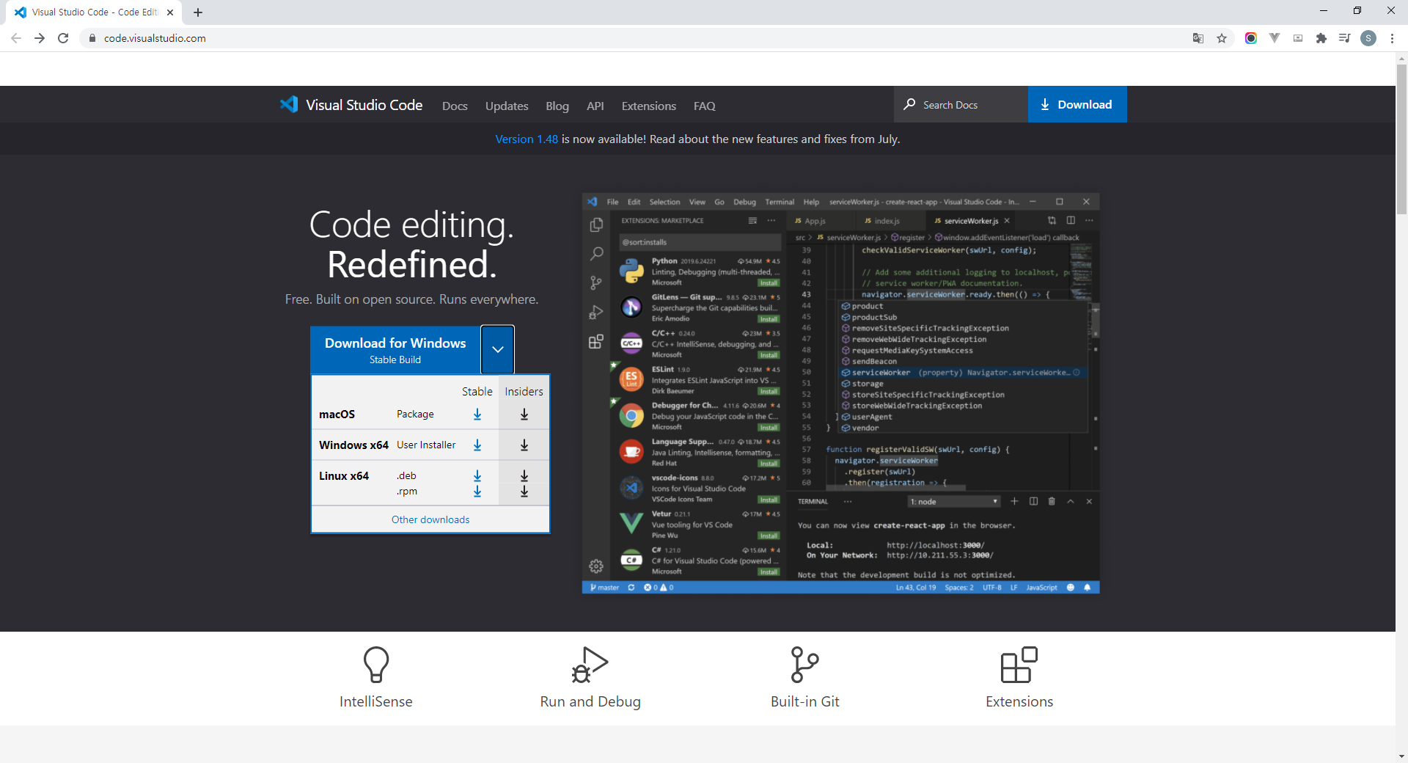Bookmark this page with the star
Screen dimensions: 1408x763
tap(1222, 38)
